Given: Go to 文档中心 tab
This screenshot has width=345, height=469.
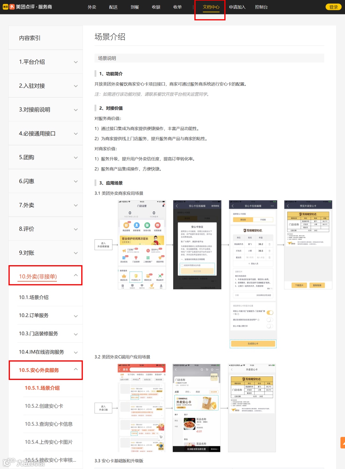Looking at the screenshot, I should [211, 7].
